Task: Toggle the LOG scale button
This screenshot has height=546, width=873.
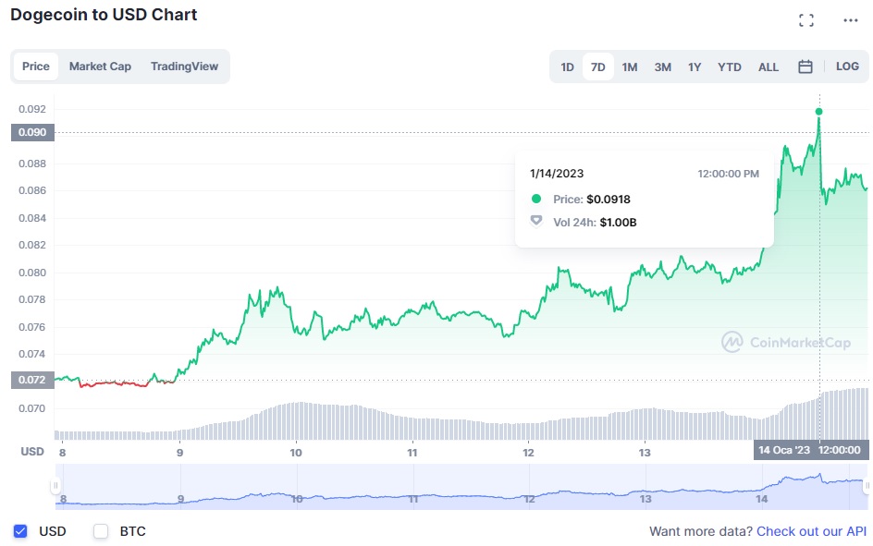Action: 847,67
